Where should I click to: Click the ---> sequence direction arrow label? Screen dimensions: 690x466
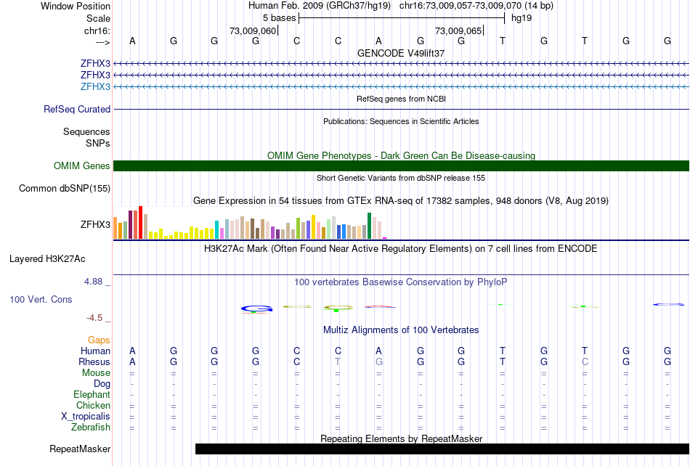pyautogui.click(x=102, y=42)
